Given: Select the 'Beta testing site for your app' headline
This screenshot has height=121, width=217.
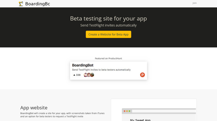Looking at the screenshot, I should pyautogui.click(x=109, y=18).
